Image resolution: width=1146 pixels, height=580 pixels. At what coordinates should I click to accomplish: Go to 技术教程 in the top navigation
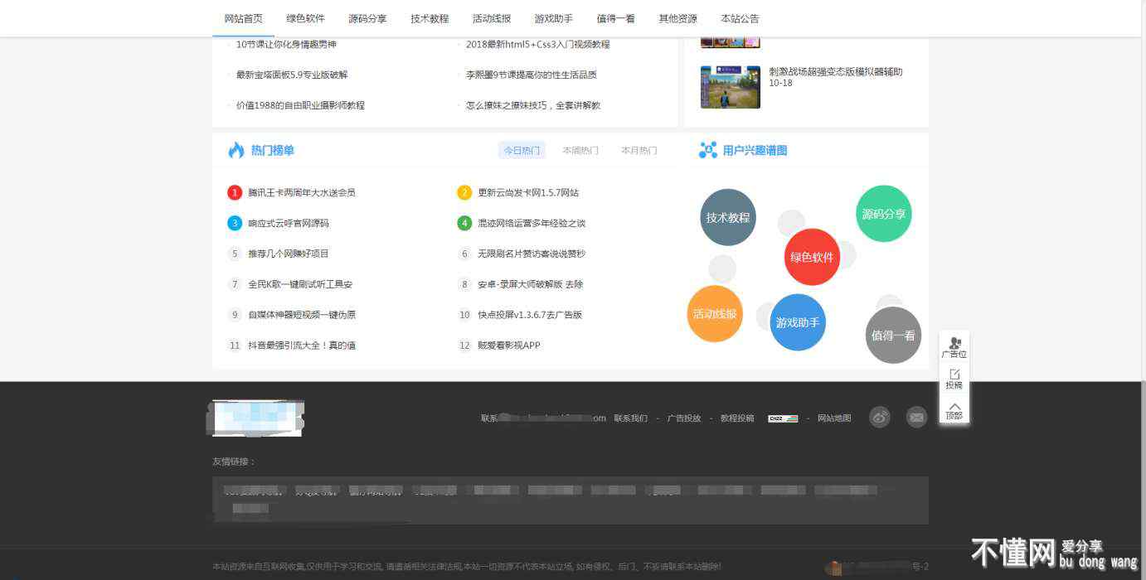coord(430,18)
